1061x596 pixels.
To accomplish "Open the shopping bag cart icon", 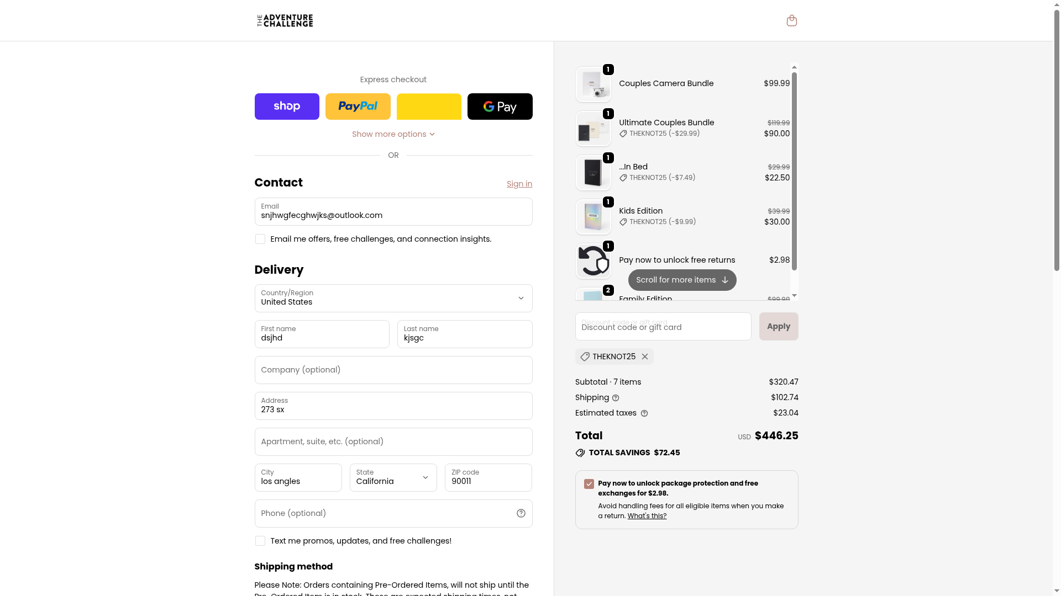I will [791, 20].
